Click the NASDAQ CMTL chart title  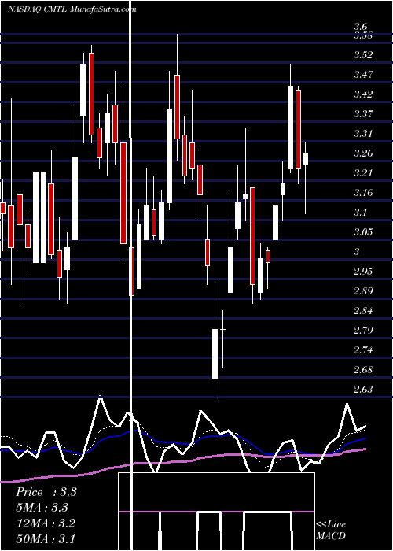tap(72, 9)
